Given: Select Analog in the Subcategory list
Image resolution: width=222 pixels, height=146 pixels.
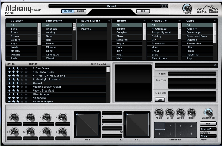Looking at the screenshot, I should (57, 33).
